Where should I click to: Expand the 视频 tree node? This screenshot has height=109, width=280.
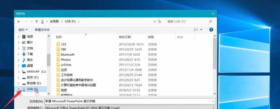pyautogui.click(x=18, y=37)
